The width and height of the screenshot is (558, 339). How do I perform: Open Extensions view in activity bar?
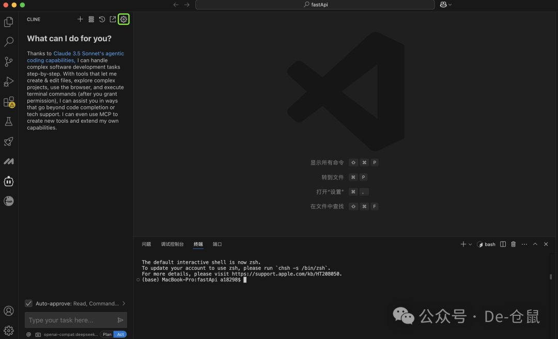point(9,102)
